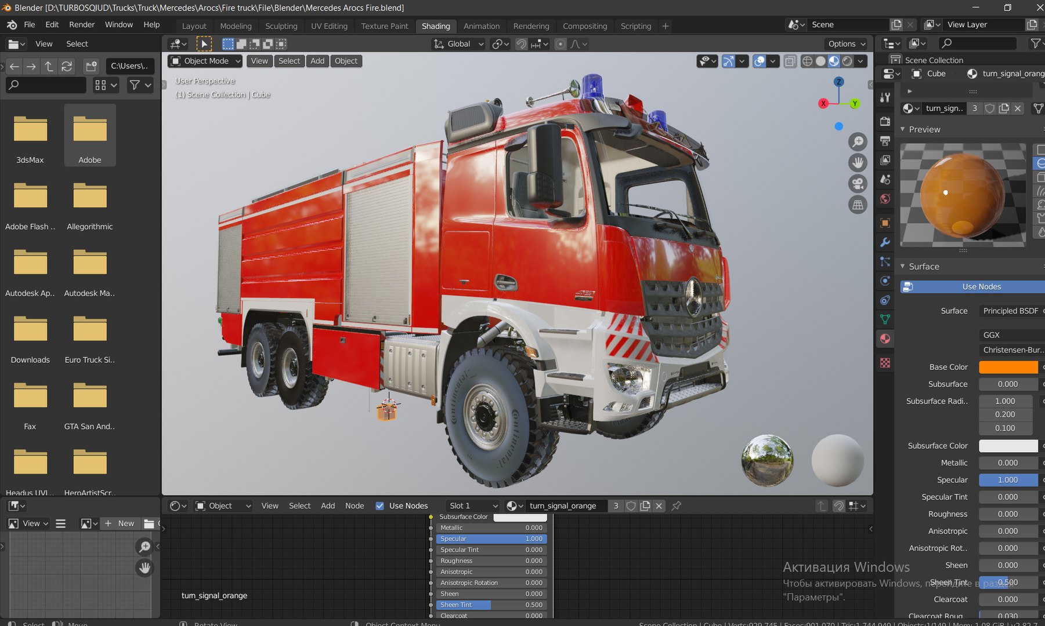Toggle camera view with the camera gizmo
Screen dimensions: 1045x626
click(x=858, y=184)
